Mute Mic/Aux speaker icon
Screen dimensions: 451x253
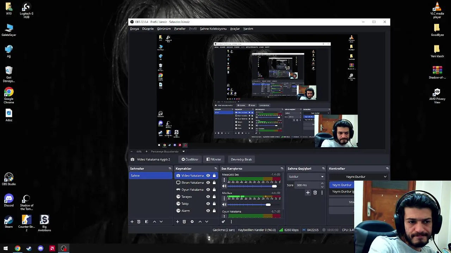click(x=224, y=205)
